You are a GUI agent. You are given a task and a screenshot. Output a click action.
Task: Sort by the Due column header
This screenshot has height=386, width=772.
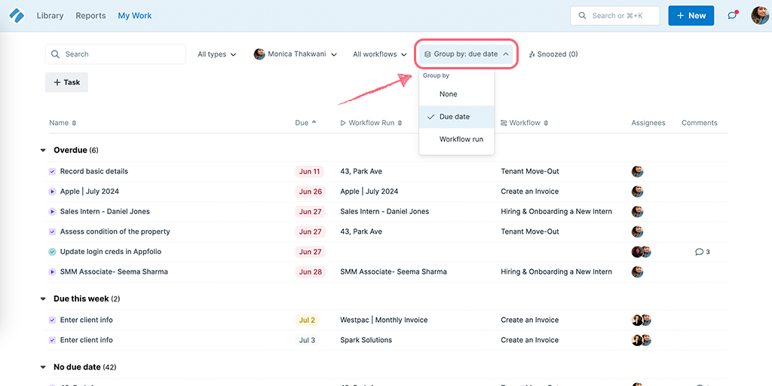[306, 123]
